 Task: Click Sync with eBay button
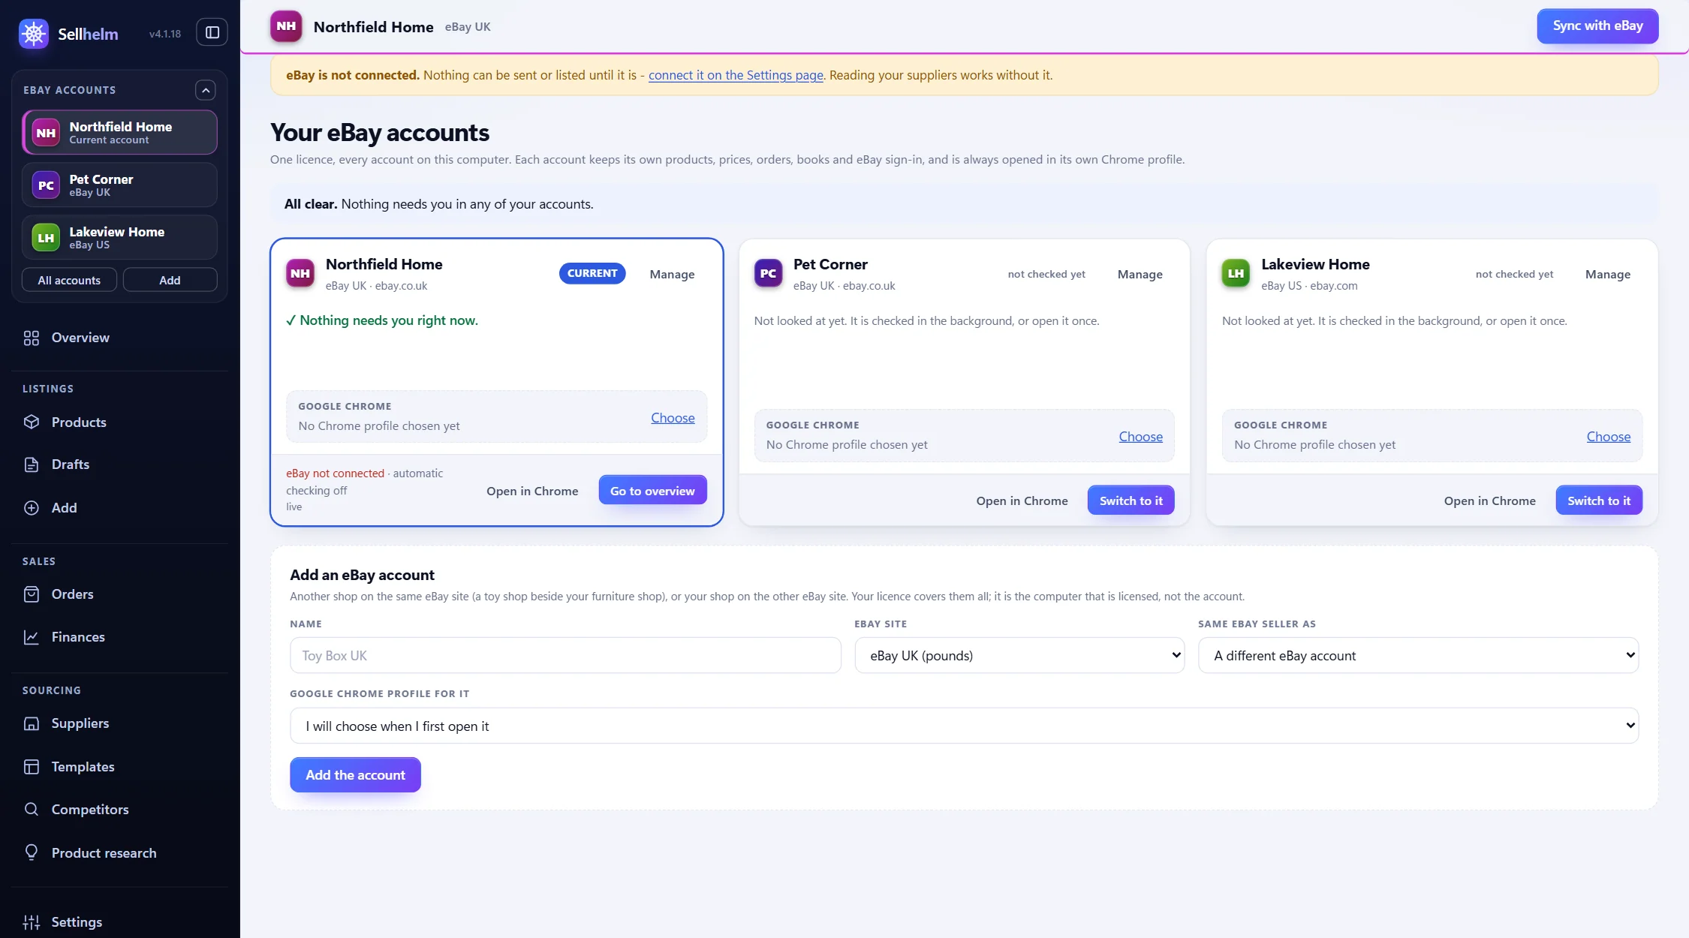(x=1597, y=26)
